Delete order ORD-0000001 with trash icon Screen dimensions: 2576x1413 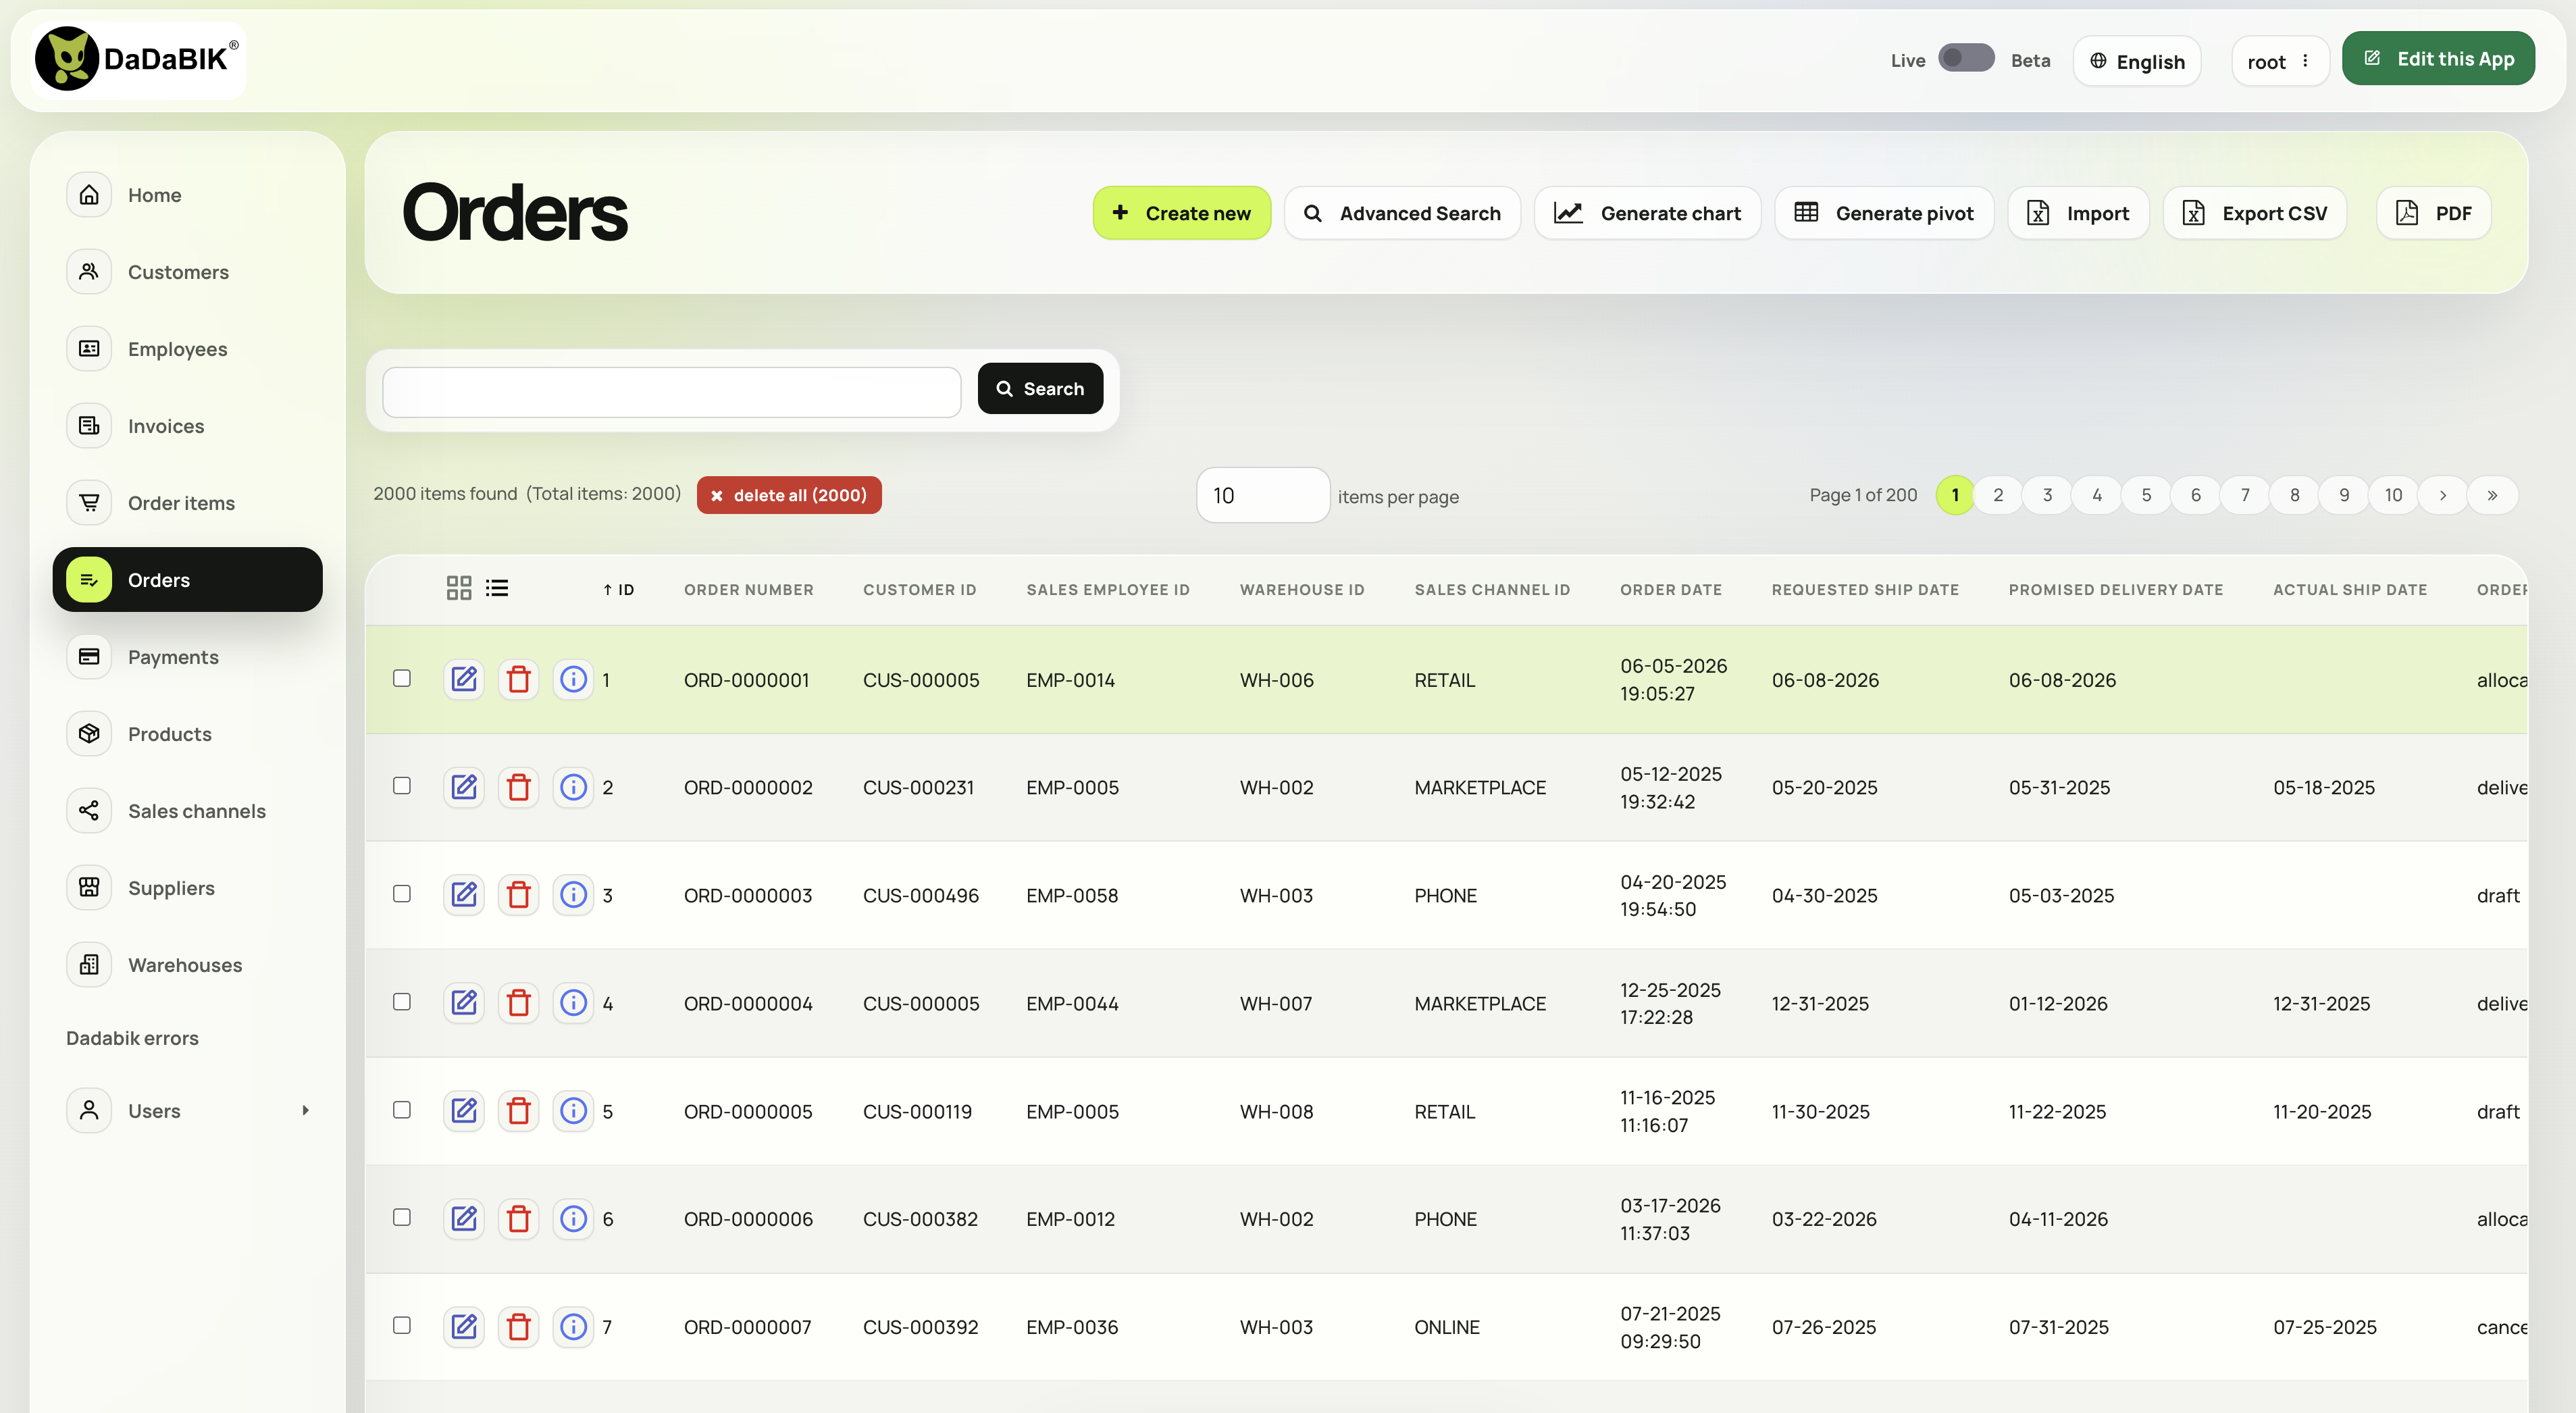coord(518,679)
